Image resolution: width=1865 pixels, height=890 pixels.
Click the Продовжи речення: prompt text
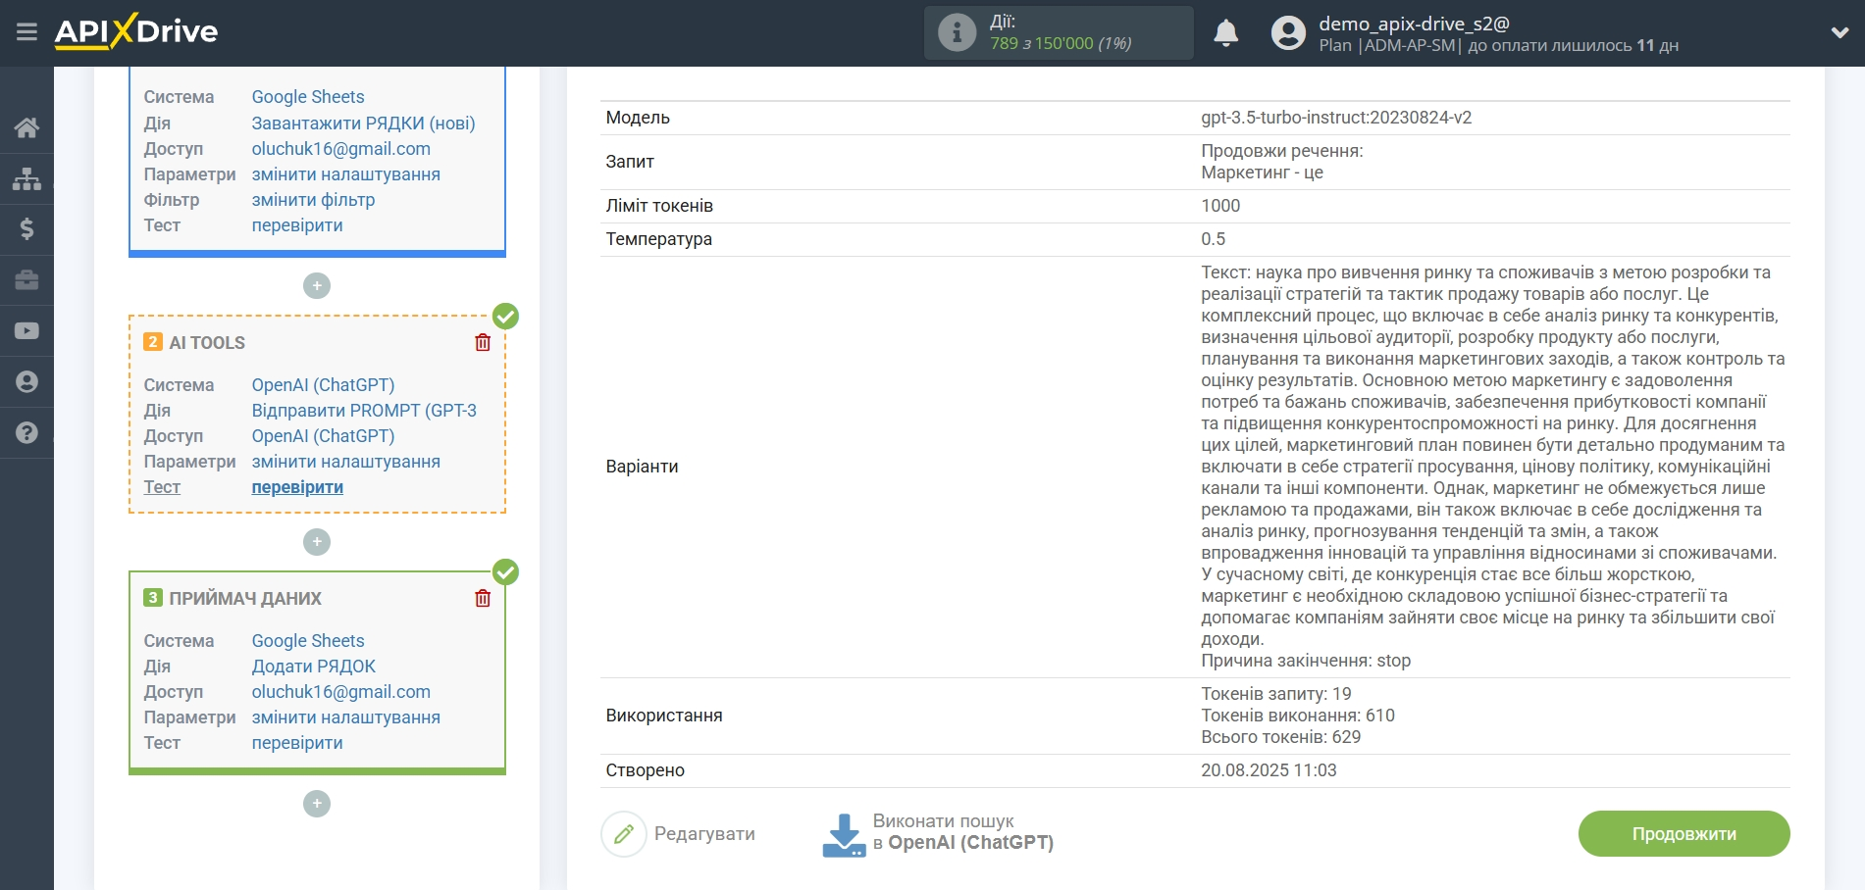click(1282, 151)
